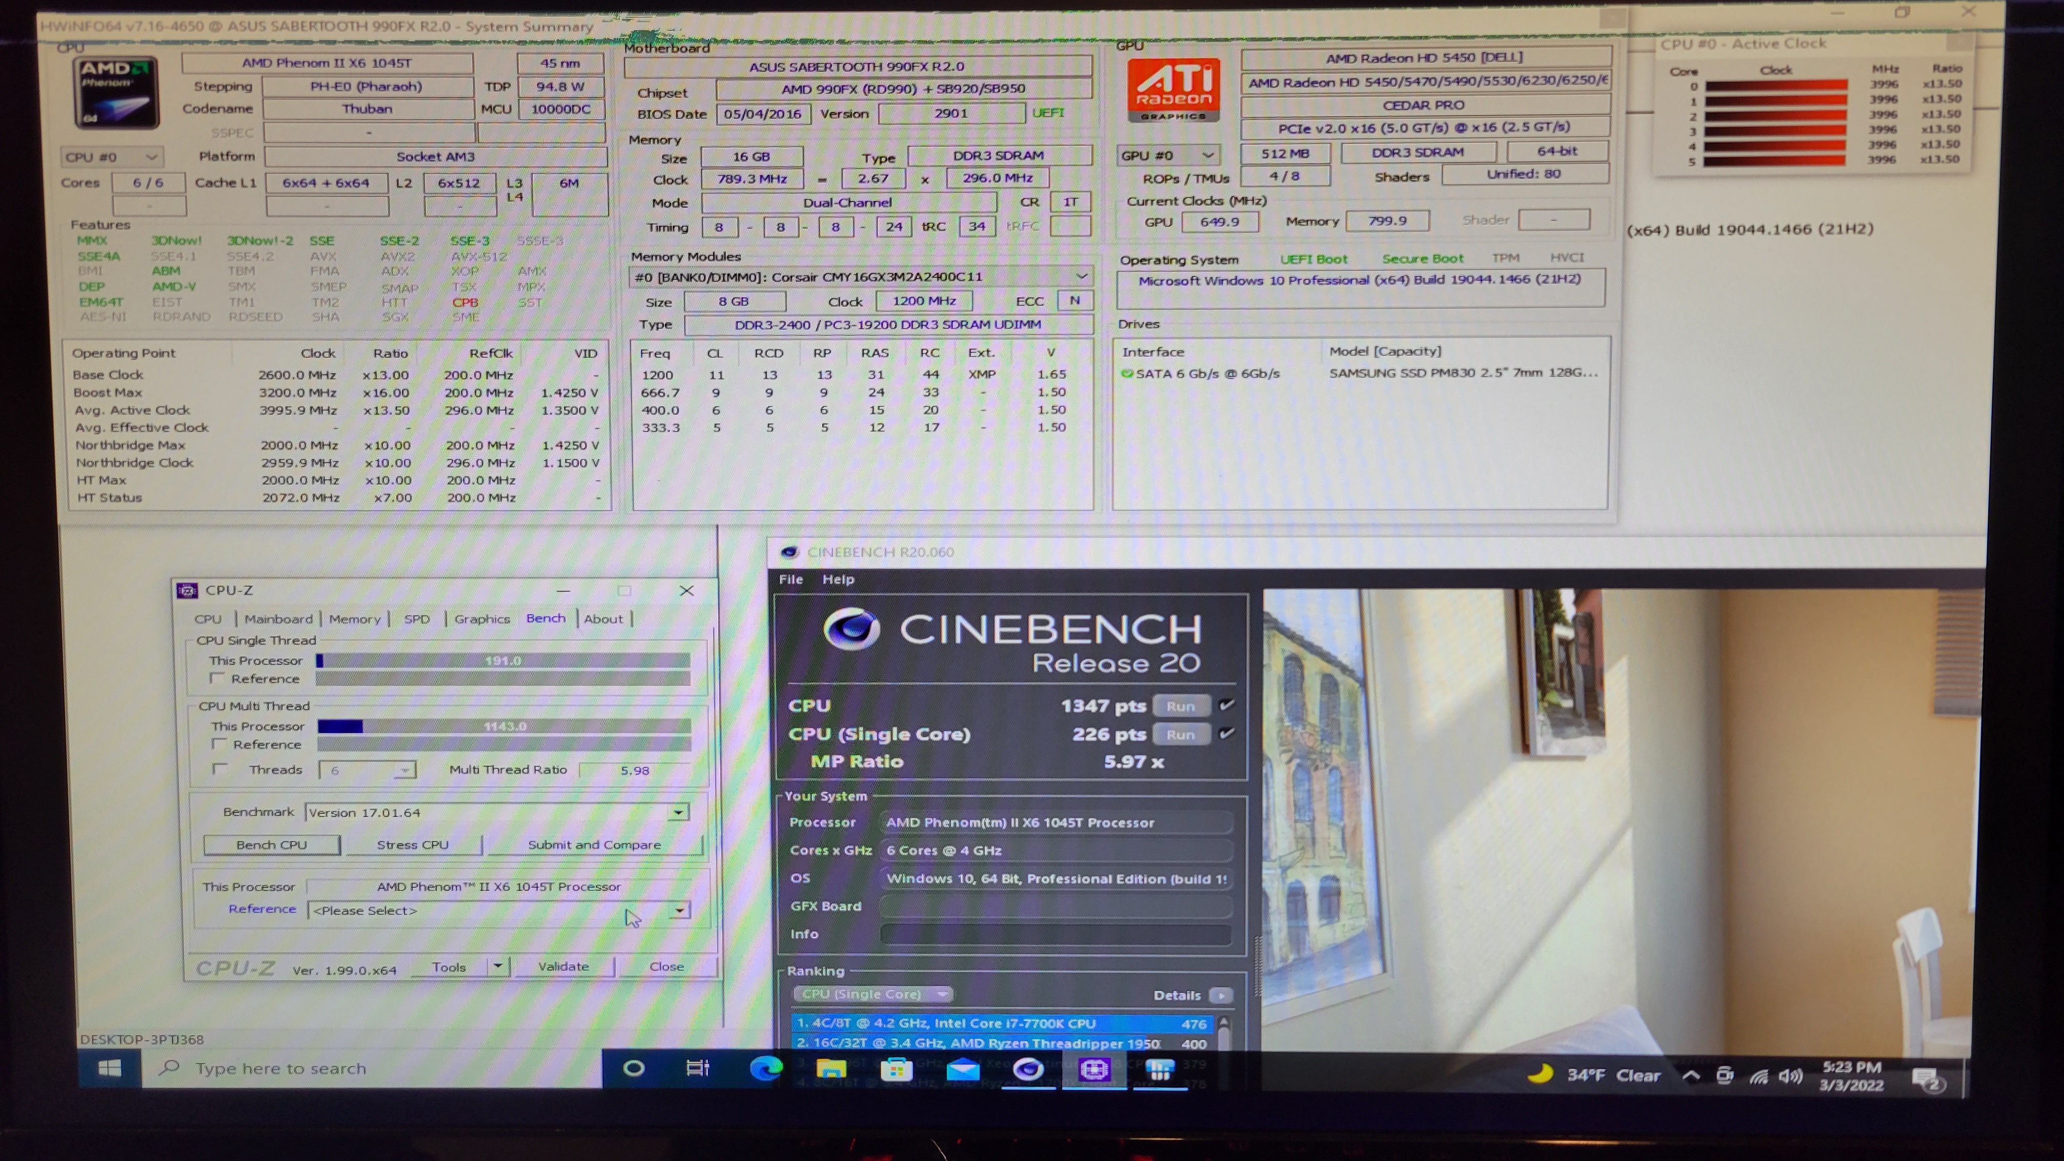Open Microsoft Store from the taskbar

tap(896, 1069)
